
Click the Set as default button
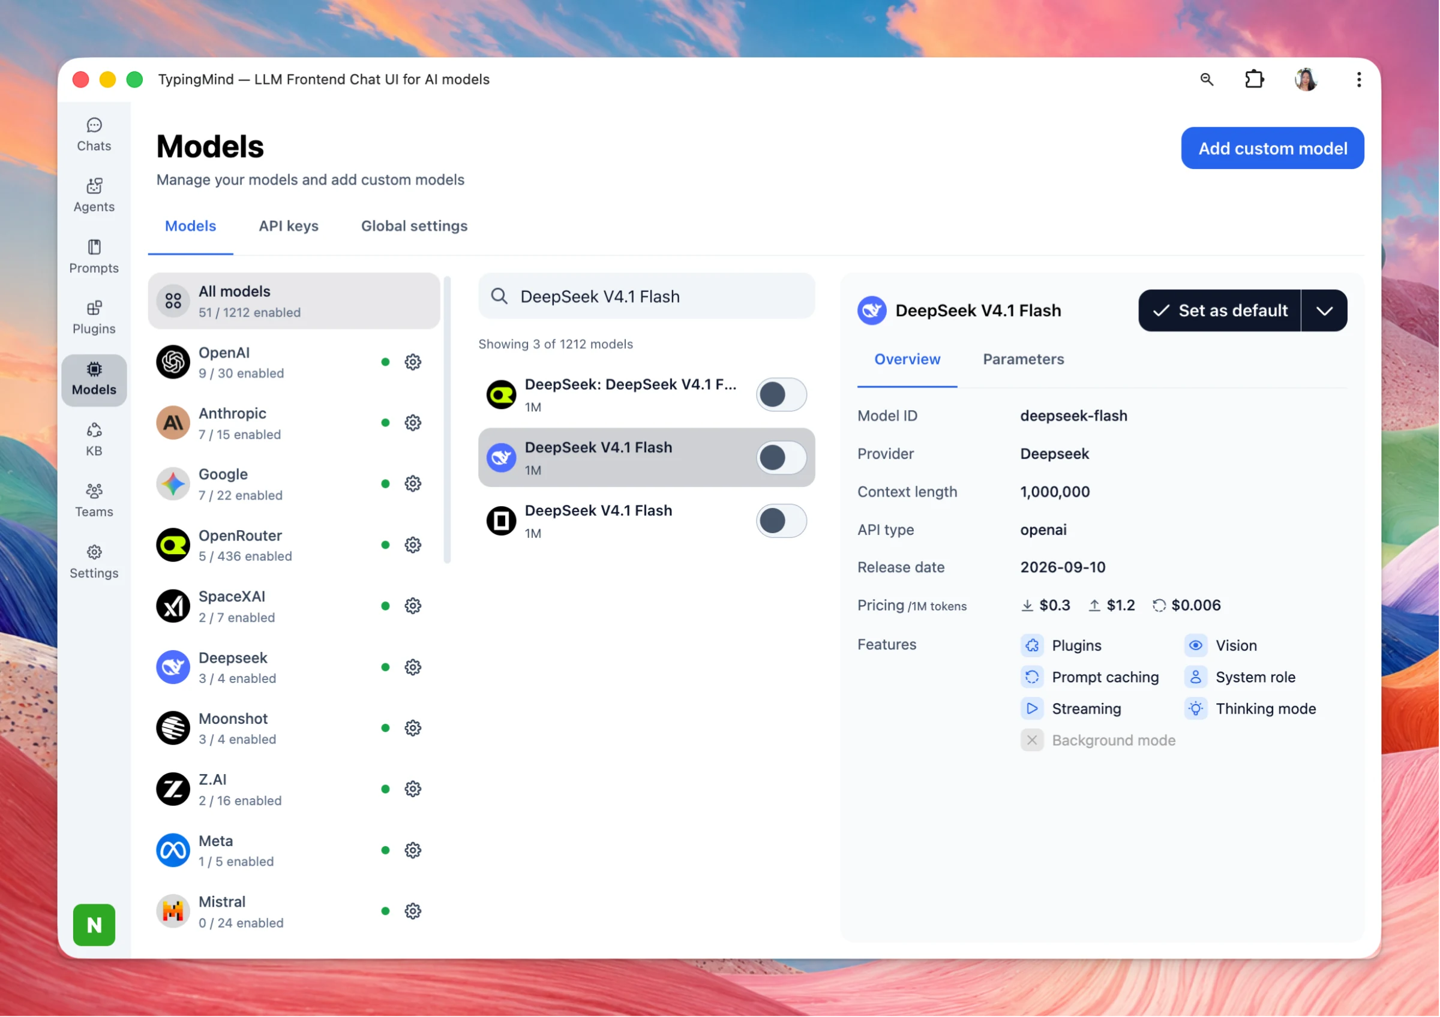coord(1220,311)
